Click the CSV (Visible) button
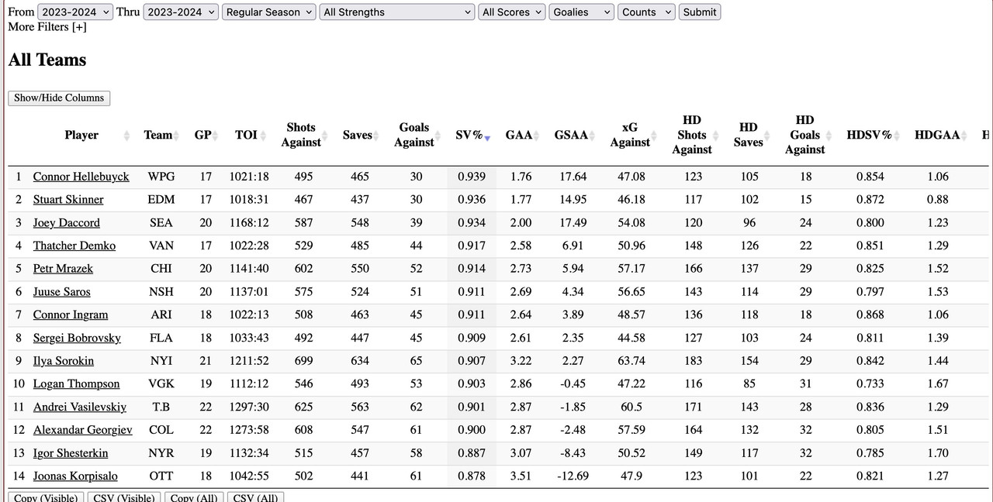This screenshot has height=502, width=993. tap(124, 497)
